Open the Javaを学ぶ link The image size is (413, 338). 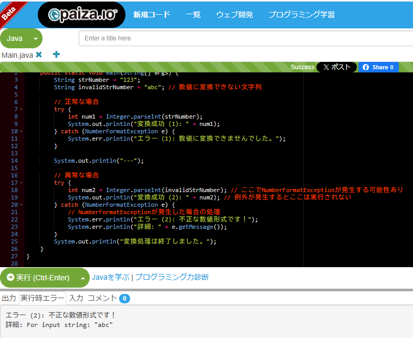110,277
